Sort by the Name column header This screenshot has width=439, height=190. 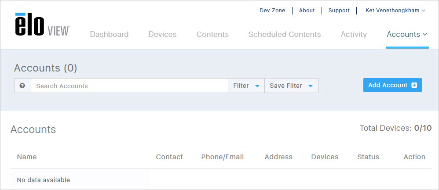(x=26, y=157)
